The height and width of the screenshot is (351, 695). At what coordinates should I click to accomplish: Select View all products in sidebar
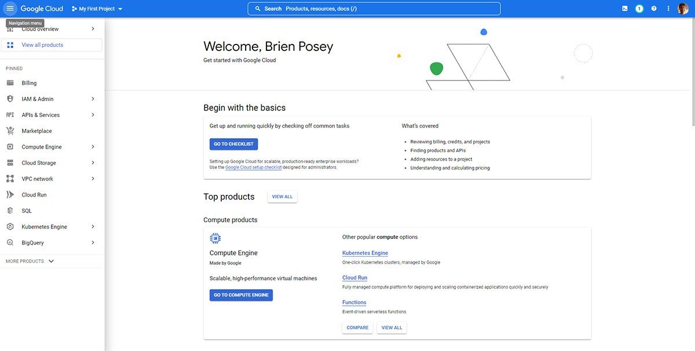(52, 45)
